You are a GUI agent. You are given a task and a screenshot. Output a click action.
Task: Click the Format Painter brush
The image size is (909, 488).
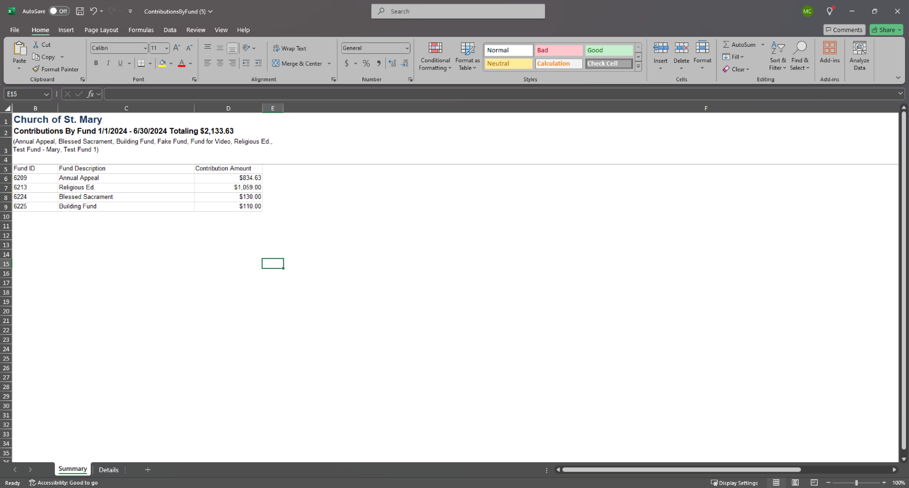36,69
